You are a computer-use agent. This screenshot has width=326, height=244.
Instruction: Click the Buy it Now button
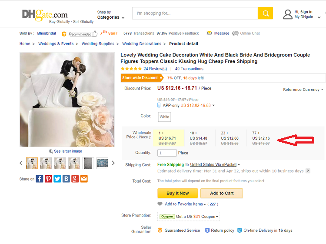[x=177, y=193]
